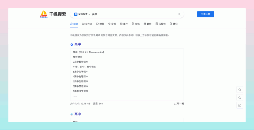Click the 5高中化学课本 entry

tap(80, 72)
